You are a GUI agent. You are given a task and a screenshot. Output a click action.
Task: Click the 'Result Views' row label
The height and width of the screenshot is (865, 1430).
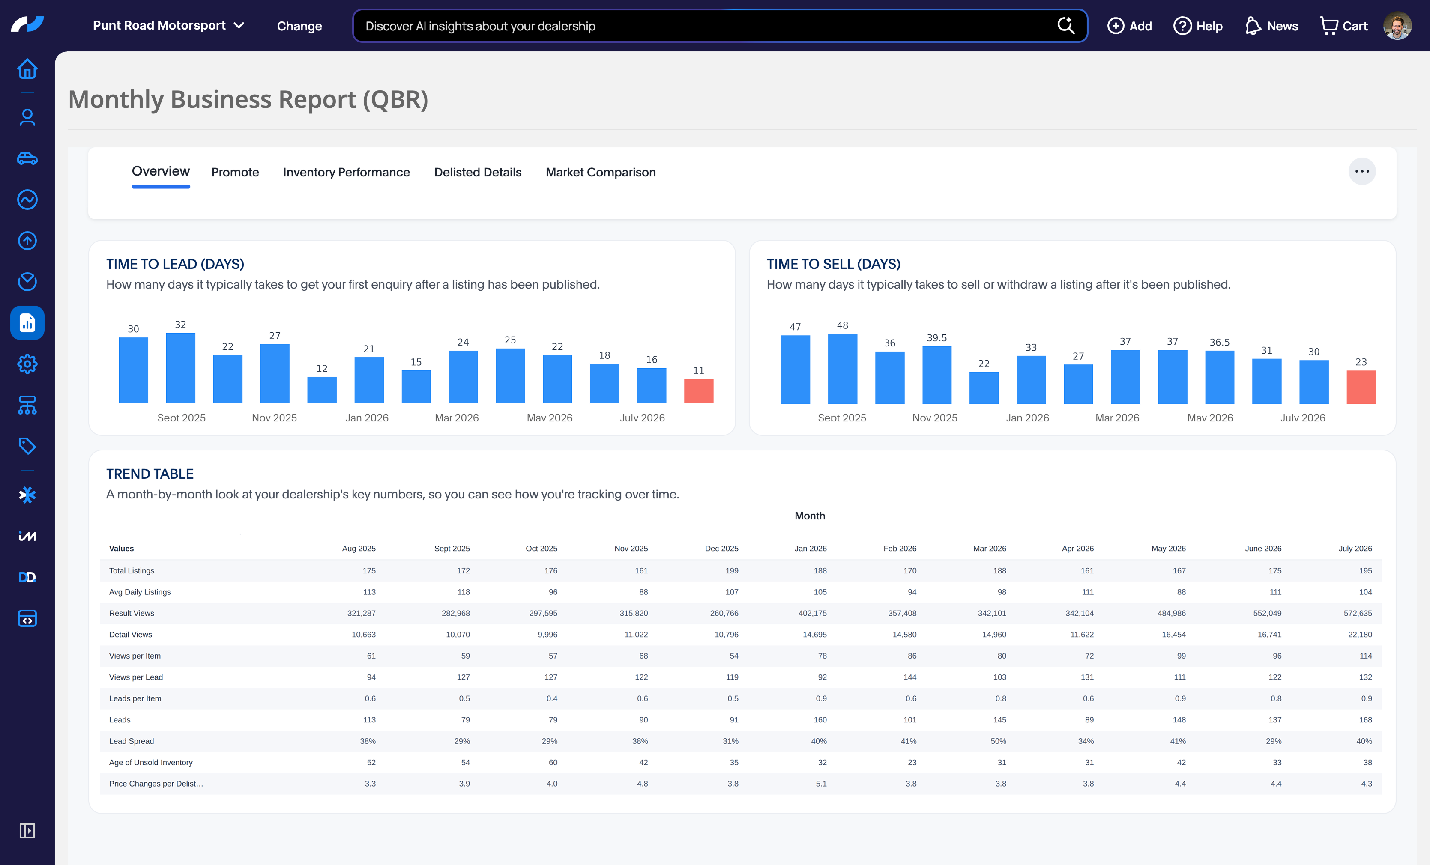[x=132, y=613]
